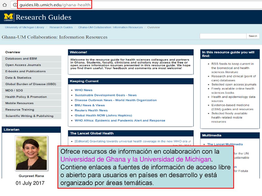This screenshot has width=262, height=196.
Task: Open Ghana-UM Collaboration breadcrumb link
Action: tap(111, 27)
